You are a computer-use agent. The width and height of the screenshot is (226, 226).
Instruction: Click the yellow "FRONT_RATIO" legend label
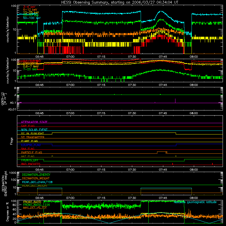coord(32,202)
